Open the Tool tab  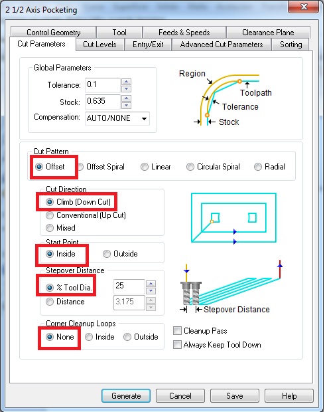click(119, 33)
